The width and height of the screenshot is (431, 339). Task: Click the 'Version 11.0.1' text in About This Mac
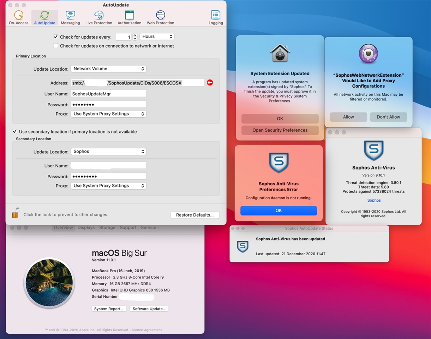104,260
